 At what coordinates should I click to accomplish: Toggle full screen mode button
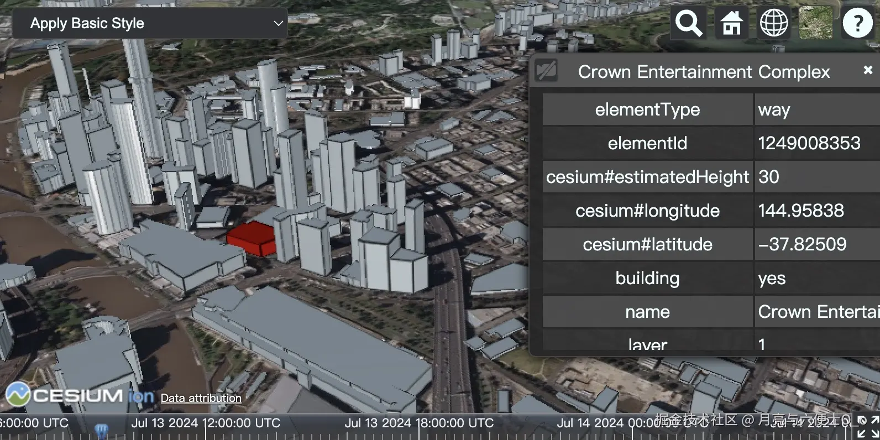click(x=868, y=427)
